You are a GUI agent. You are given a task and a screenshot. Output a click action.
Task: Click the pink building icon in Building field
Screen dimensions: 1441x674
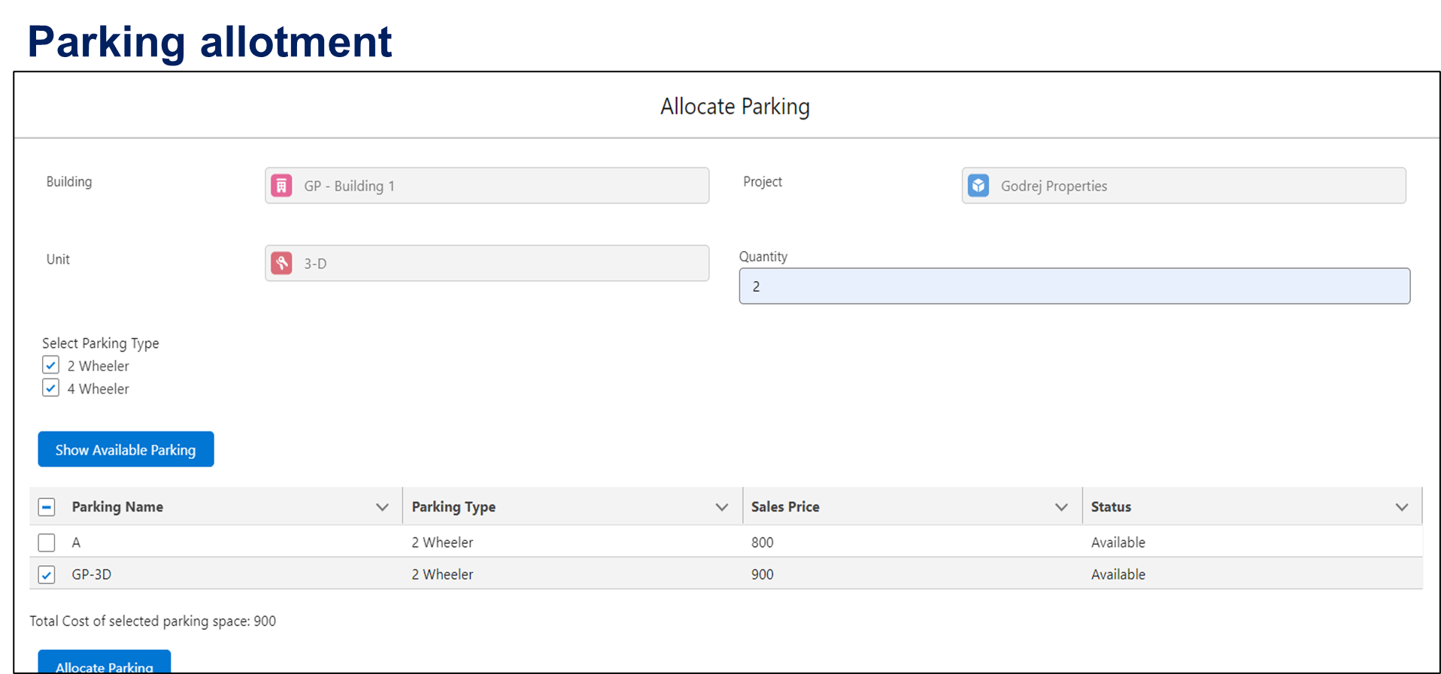(281, 186)
